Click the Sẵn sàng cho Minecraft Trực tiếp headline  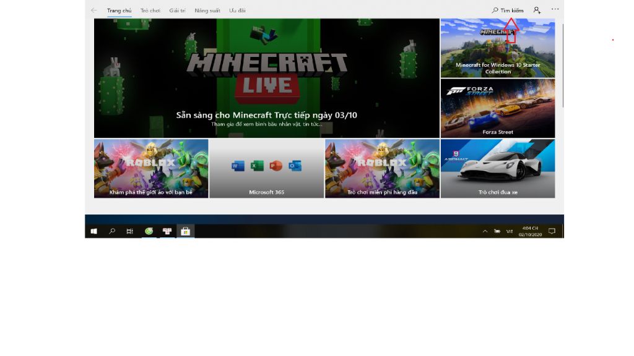(267, 115)
